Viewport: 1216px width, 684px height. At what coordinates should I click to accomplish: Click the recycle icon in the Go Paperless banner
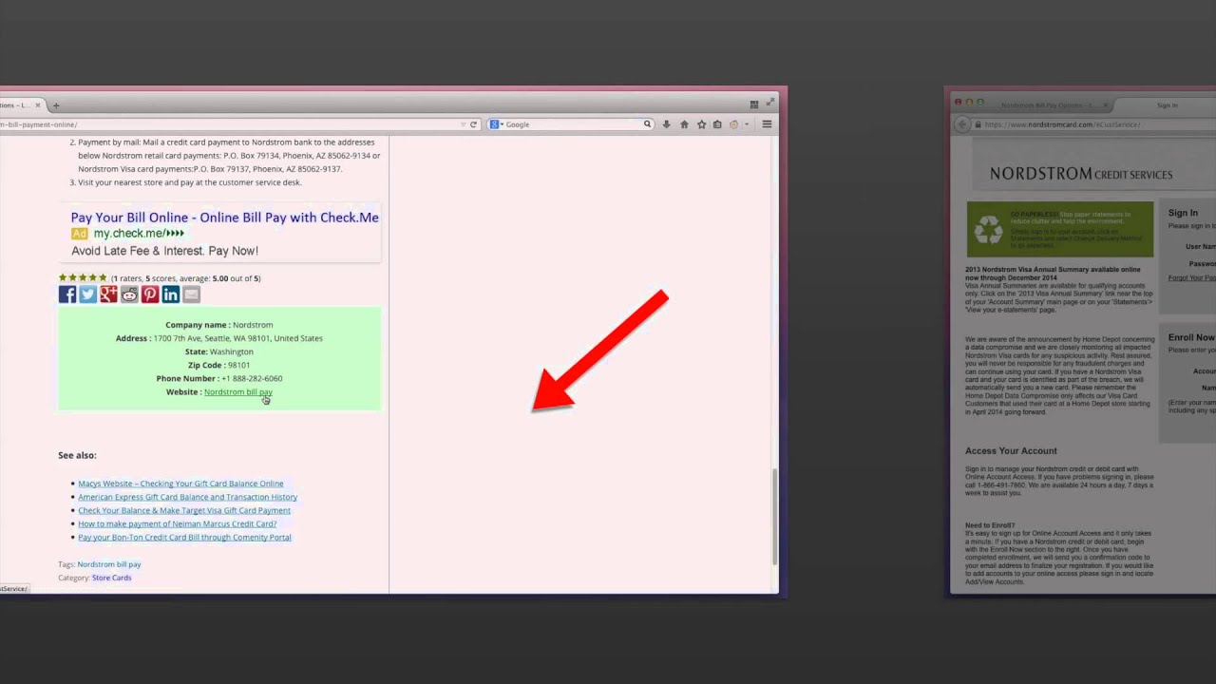pos(989,229)
